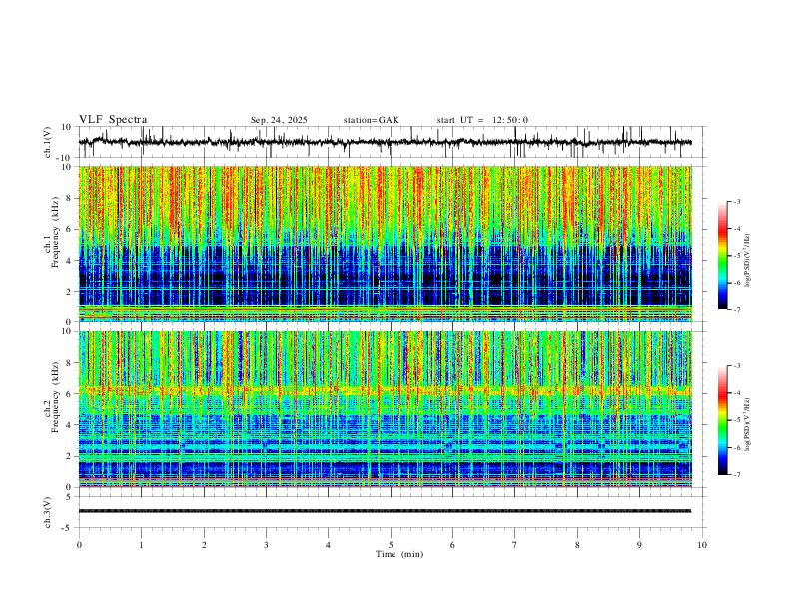Screen dimensions: 791x611
Task: Click time axis tick label "9"
Action: [639, 545]
